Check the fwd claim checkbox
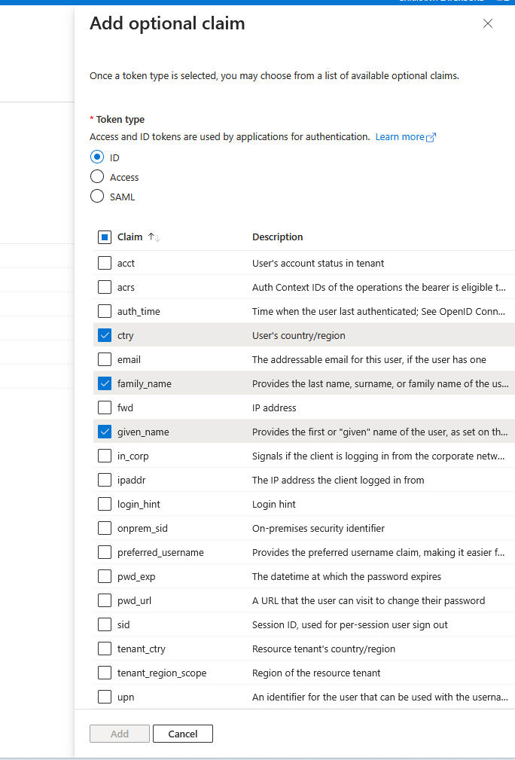This screenshot has width=515, height=760. coord(105,407)
